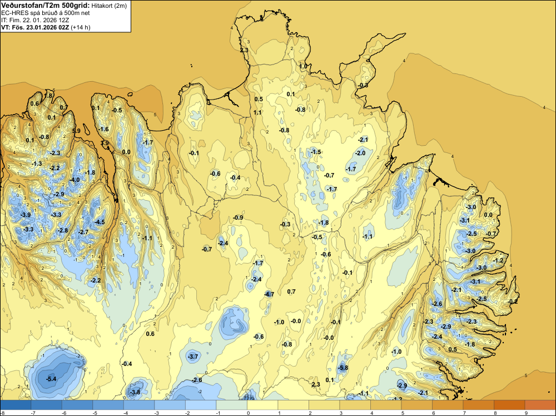Pick the -1.6 temperature value
This screenshot has height=416, width=556.
[x=103, y=129]
